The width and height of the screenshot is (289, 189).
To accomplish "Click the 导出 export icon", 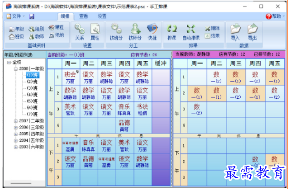I will click(252, 32).
